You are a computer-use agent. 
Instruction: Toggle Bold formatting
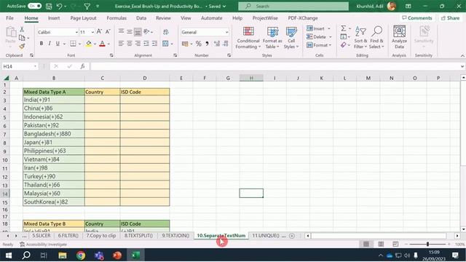42,44
